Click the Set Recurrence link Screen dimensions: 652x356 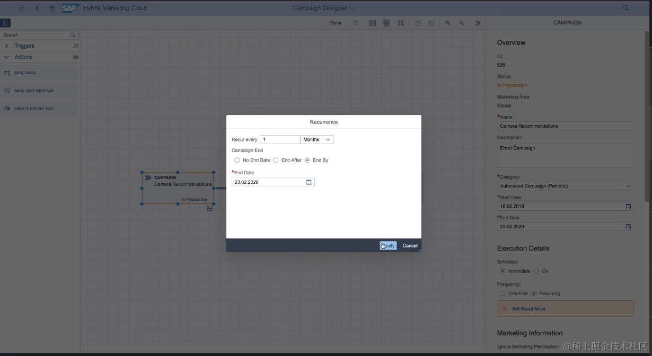click(x=528, y=309)
